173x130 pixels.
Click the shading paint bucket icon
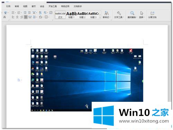40,17
